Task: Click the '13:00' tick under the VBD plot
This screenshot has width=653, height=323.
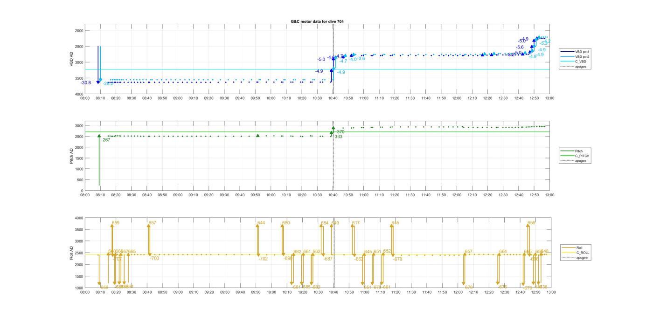Action: click(x=549, y=98)
